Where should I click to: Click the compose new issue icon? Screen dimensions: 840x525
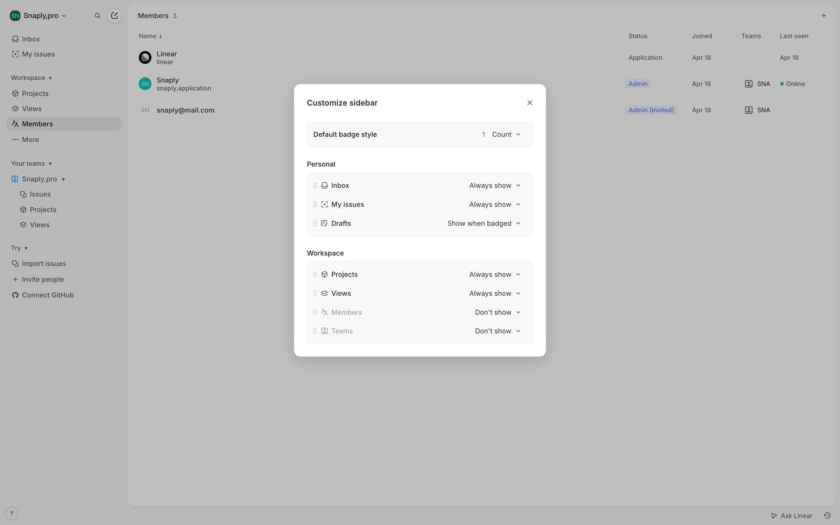pos(114,16)
